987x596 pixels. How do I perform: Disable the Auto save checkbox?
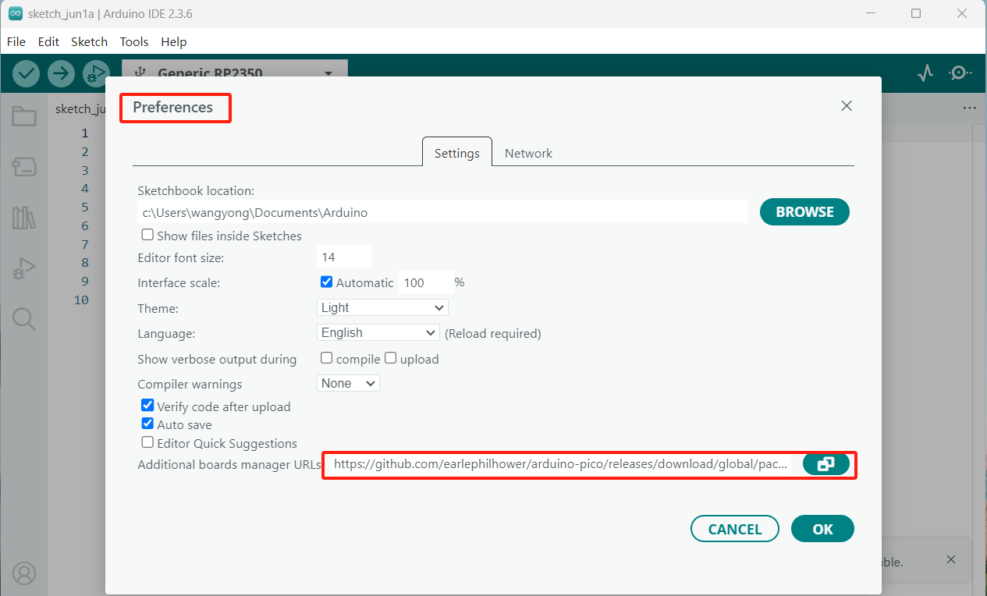pos(147,424)
